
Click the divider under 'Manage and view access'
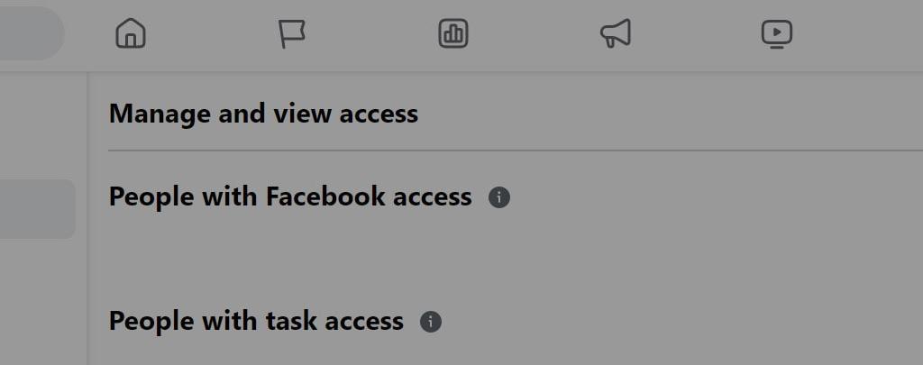(x=514, y=151)
